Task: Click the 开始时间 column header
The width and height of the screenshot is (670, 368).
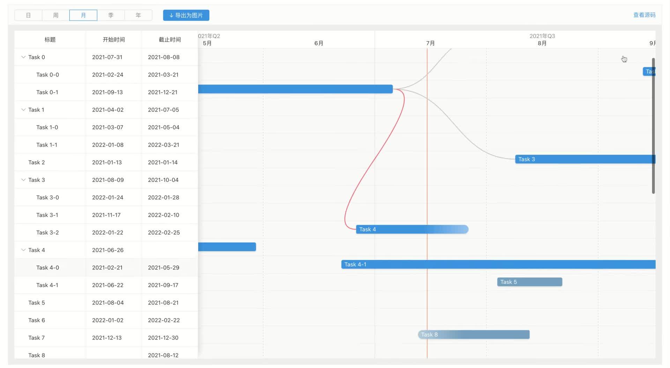Action: click(x=113, y=39)
